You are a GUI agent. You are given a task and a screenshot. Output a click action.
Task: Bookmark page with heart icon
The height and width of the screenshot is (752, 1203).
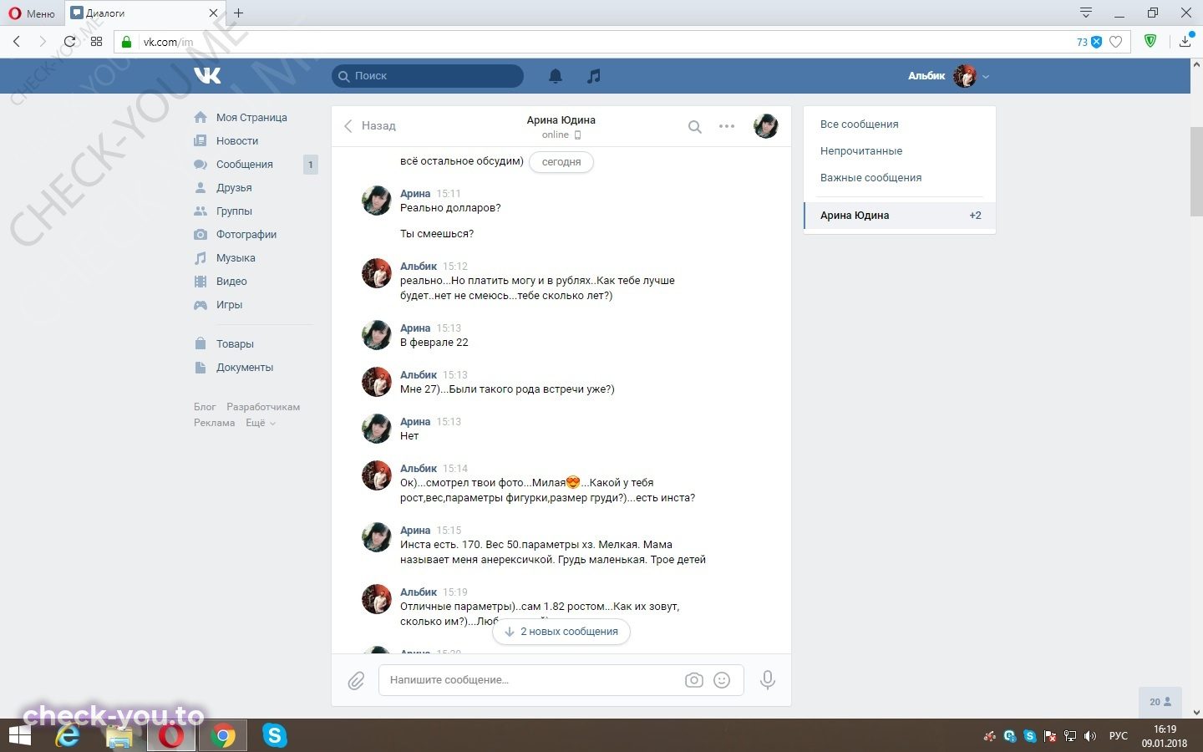tap(1116, 42)
